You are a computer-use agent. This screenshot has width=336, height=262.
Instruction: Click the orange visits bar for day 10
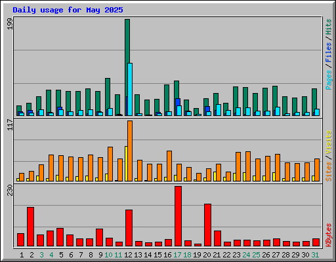pyautogui.click(x=110, y=164)
